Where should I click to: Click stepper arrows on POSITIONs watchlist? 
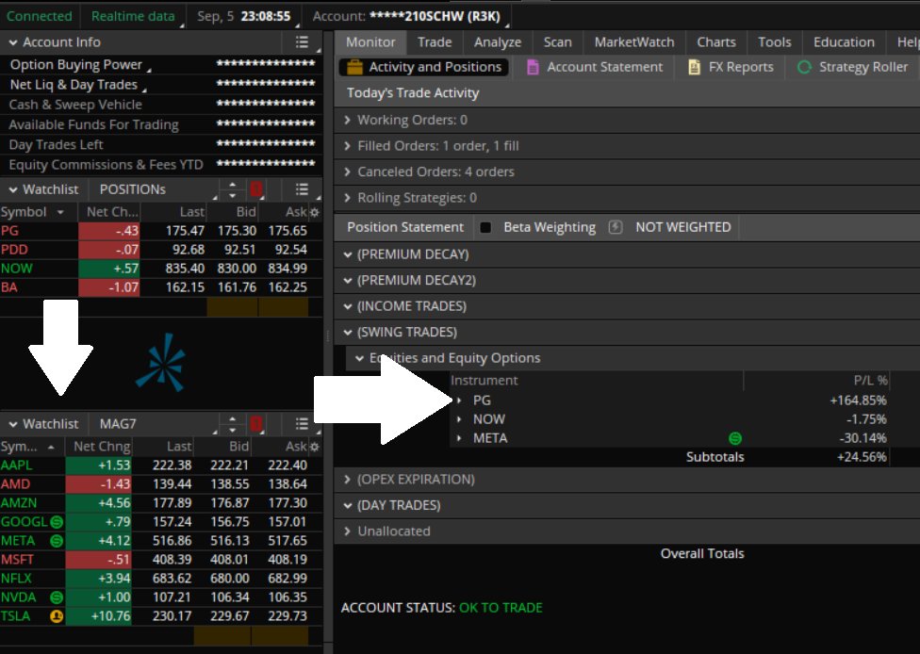tap(232, 189)
